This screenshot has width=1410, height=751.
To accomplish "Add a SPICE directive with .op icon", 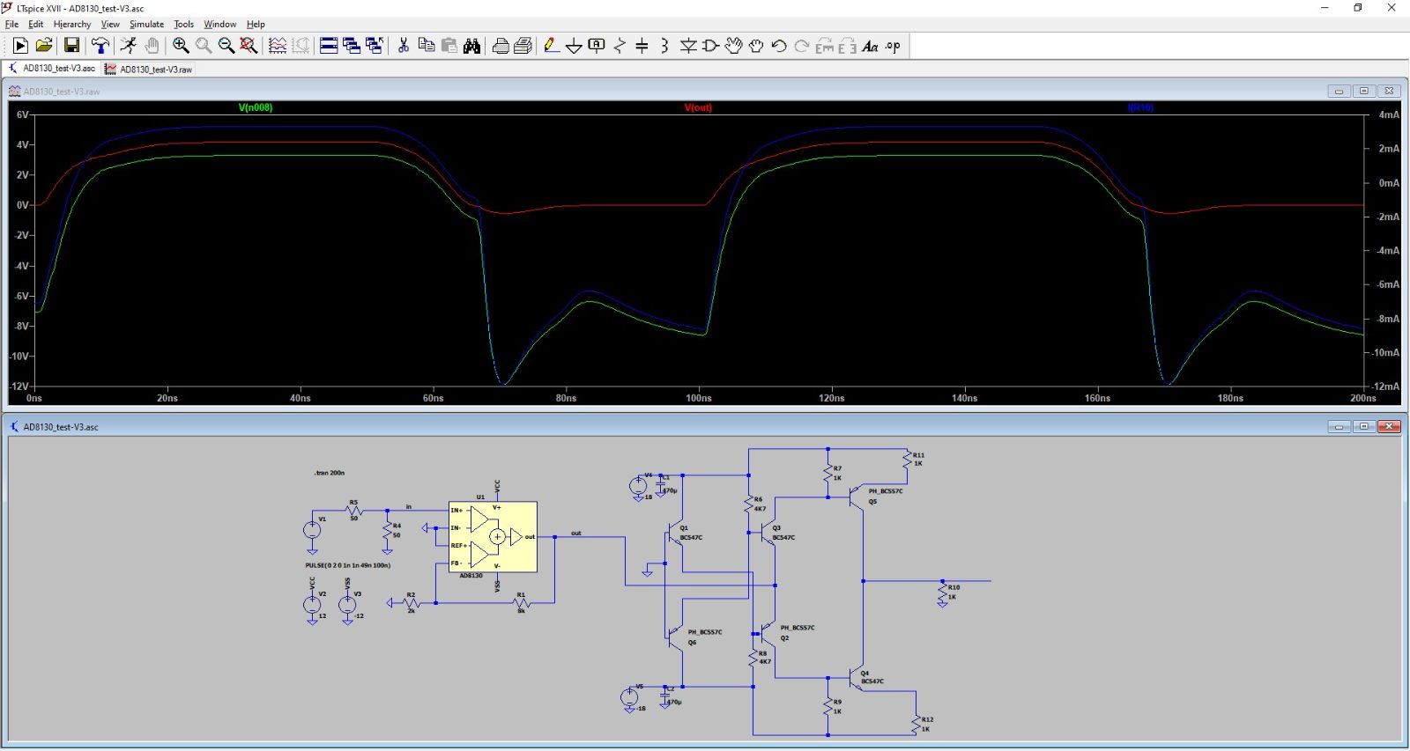I will coord(894,46).
